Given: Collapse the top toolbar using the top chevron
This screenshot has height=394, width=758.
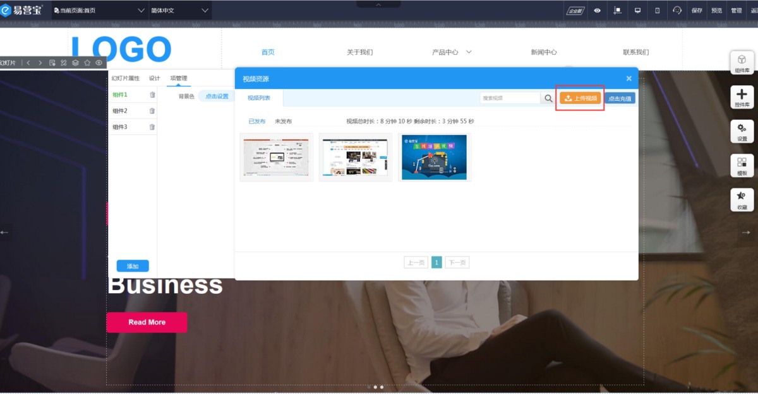Looking at the screenshot, I should (378, 4).
